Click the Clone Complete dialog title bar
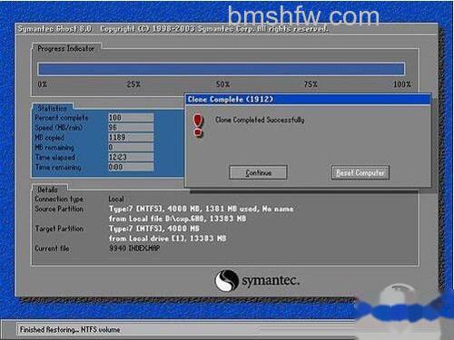 308,100
